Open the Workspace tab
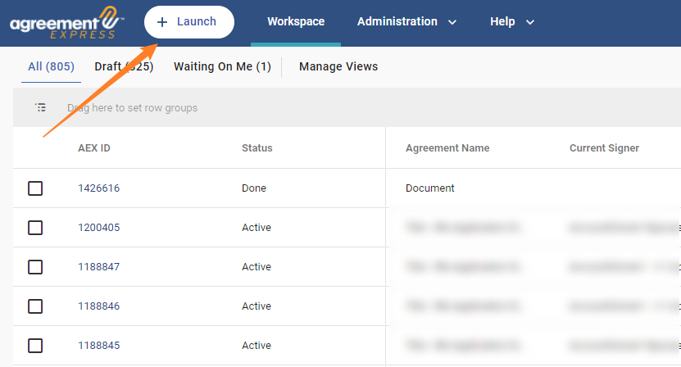 point(296,21)
